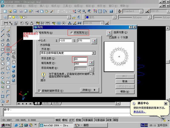Select the Rotate tool in the modify toolbar
The image size is (170, 128).
pyautogui.click(x=8, y=59)
